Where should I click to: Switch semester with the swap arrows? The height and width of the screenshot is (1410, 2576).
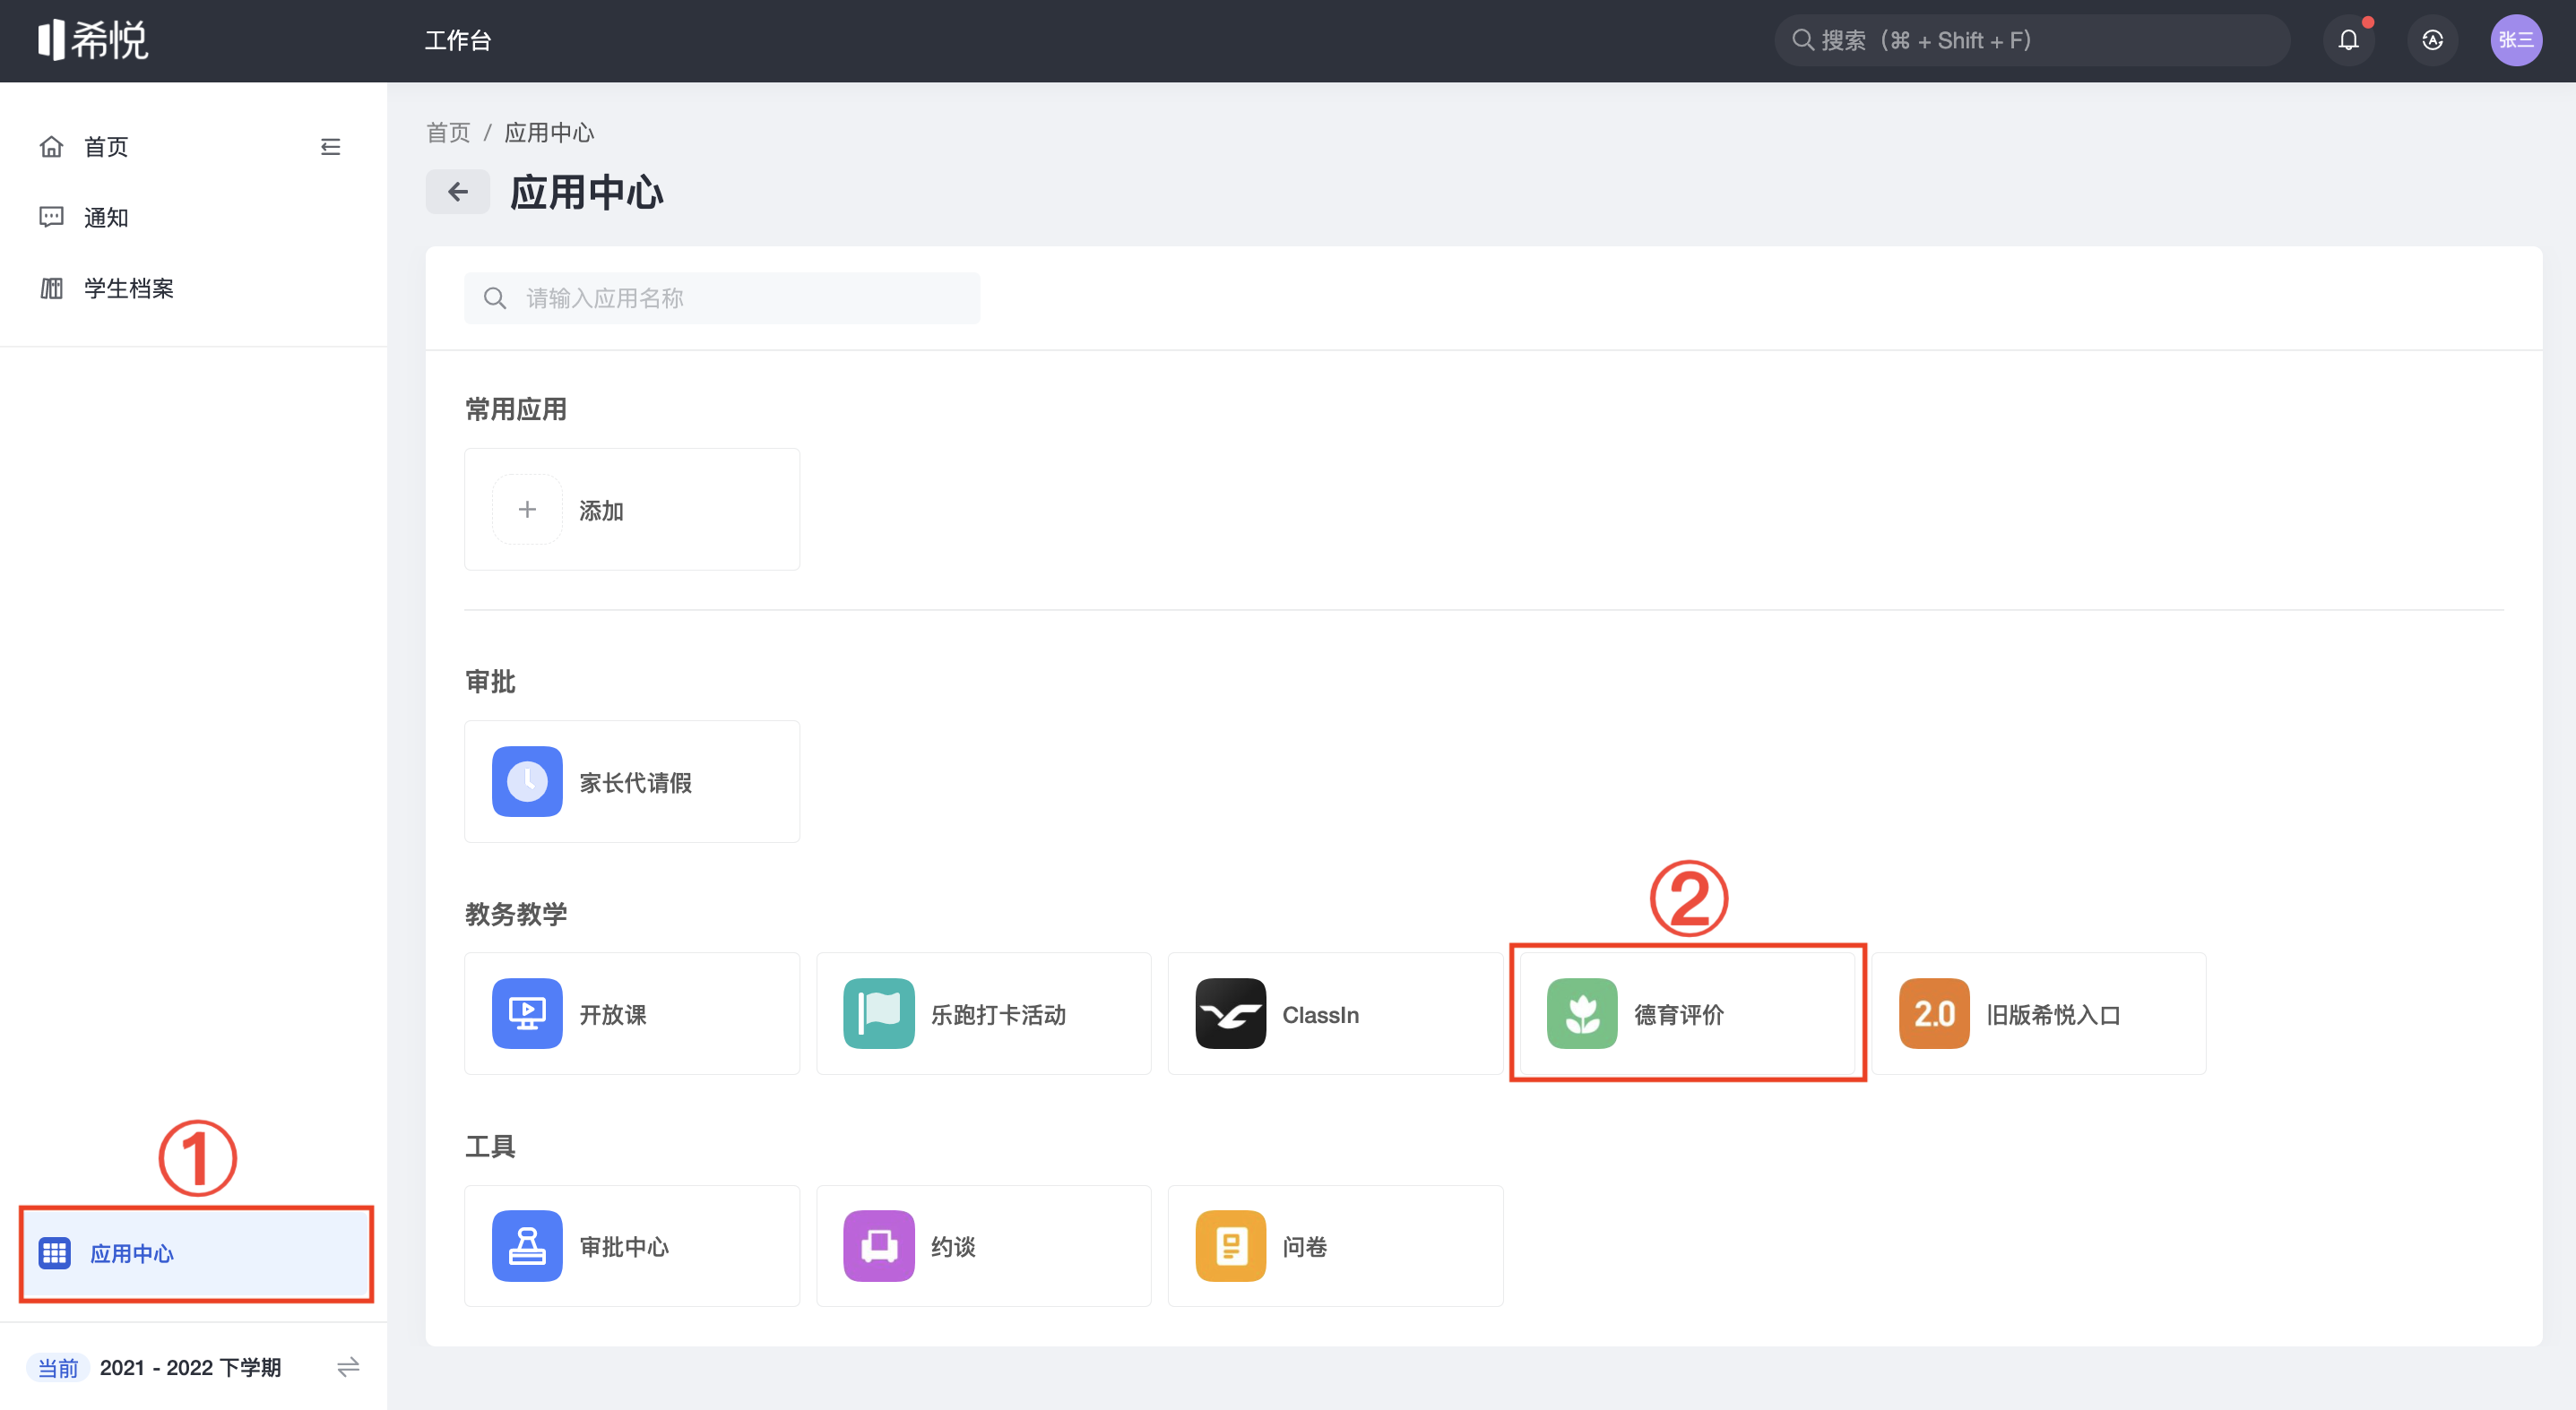coord(347,1367)
